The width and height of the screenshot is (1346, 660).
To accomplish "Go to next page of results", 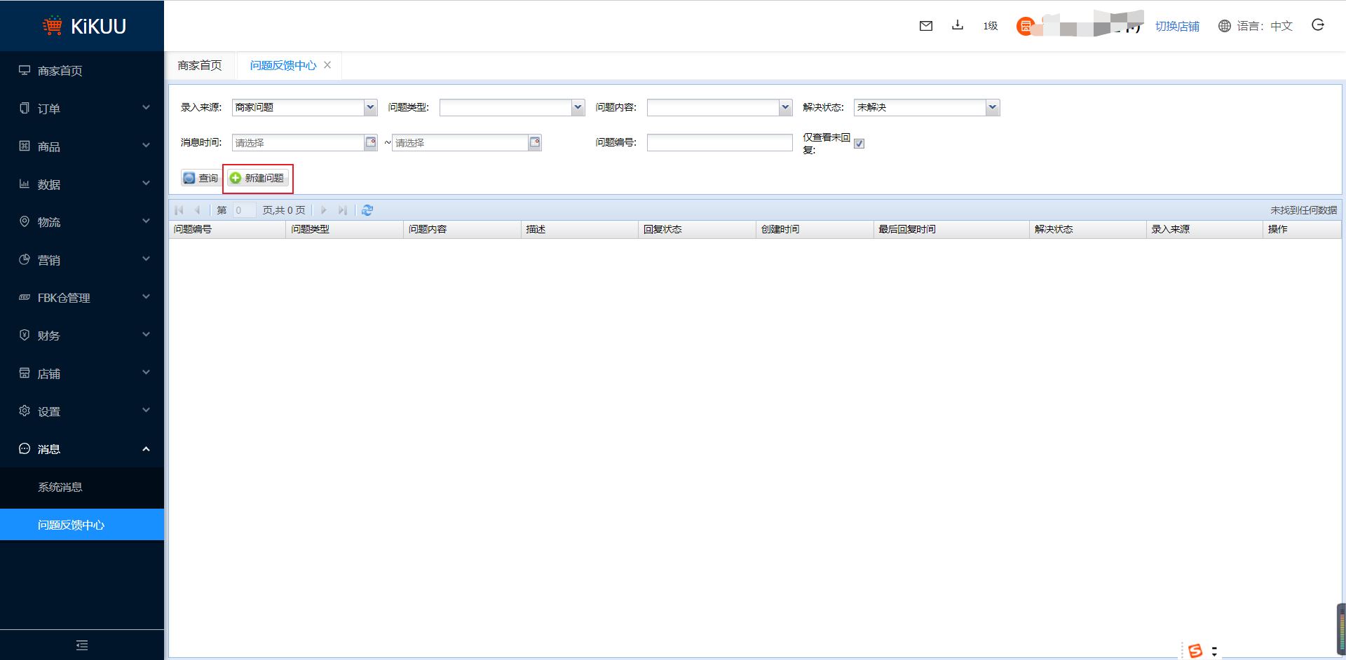I will (324, 210).
